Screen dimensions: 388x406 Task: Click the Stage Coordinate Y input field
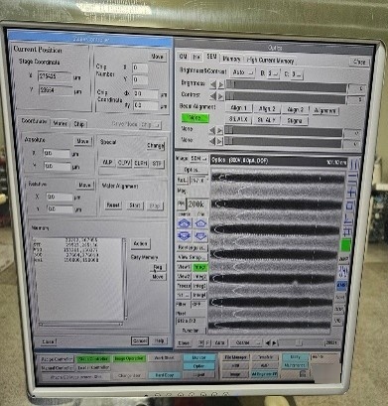click(56, 90)
